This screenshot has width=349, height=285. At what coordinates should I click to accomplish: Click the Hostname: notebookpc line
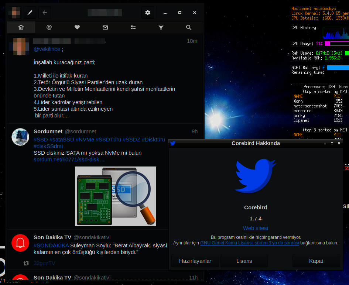[314, 9]
